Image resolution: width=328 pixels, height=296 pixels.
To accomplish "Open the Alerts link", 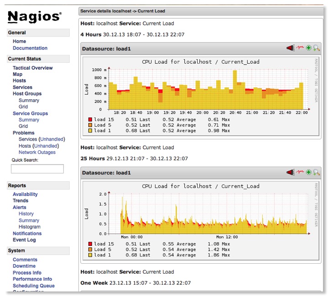I will pyautogui.click(x=20, y=207).
